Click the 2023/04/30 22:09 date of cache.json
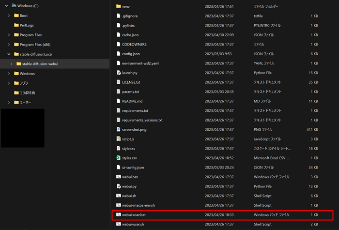 219,35
